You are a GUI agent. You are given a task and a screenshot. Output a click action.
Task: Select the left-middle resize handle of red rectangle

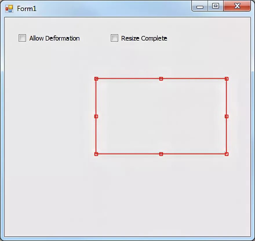(x=96, y=116)
